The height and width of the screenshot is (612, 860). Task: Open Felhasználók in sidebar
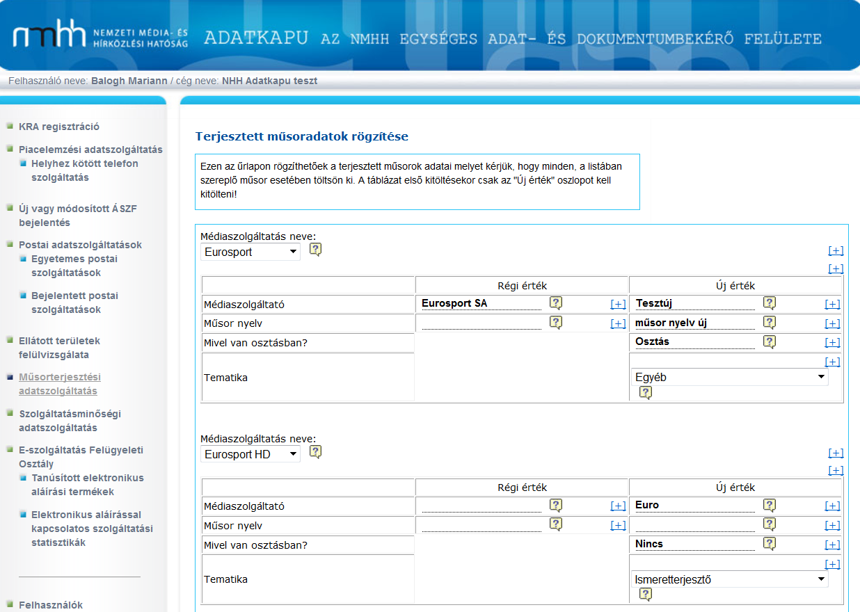click(51, 605)
